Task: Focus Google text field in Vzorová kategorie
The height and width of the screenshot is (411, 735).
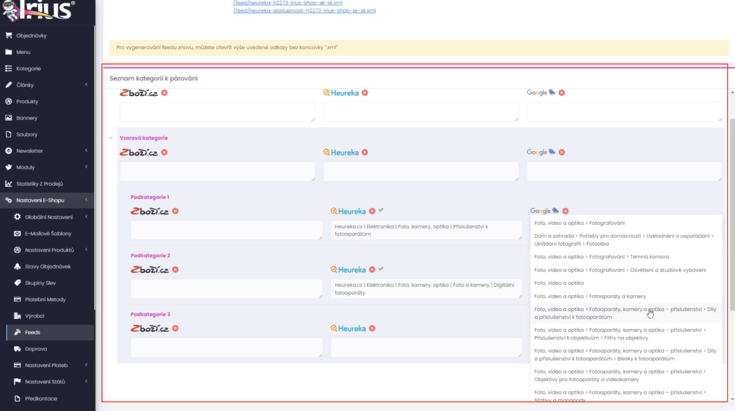Action: click(624, 172)
